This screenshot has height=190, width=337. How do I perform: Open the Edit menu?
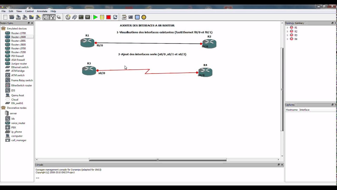pos(11,11)
